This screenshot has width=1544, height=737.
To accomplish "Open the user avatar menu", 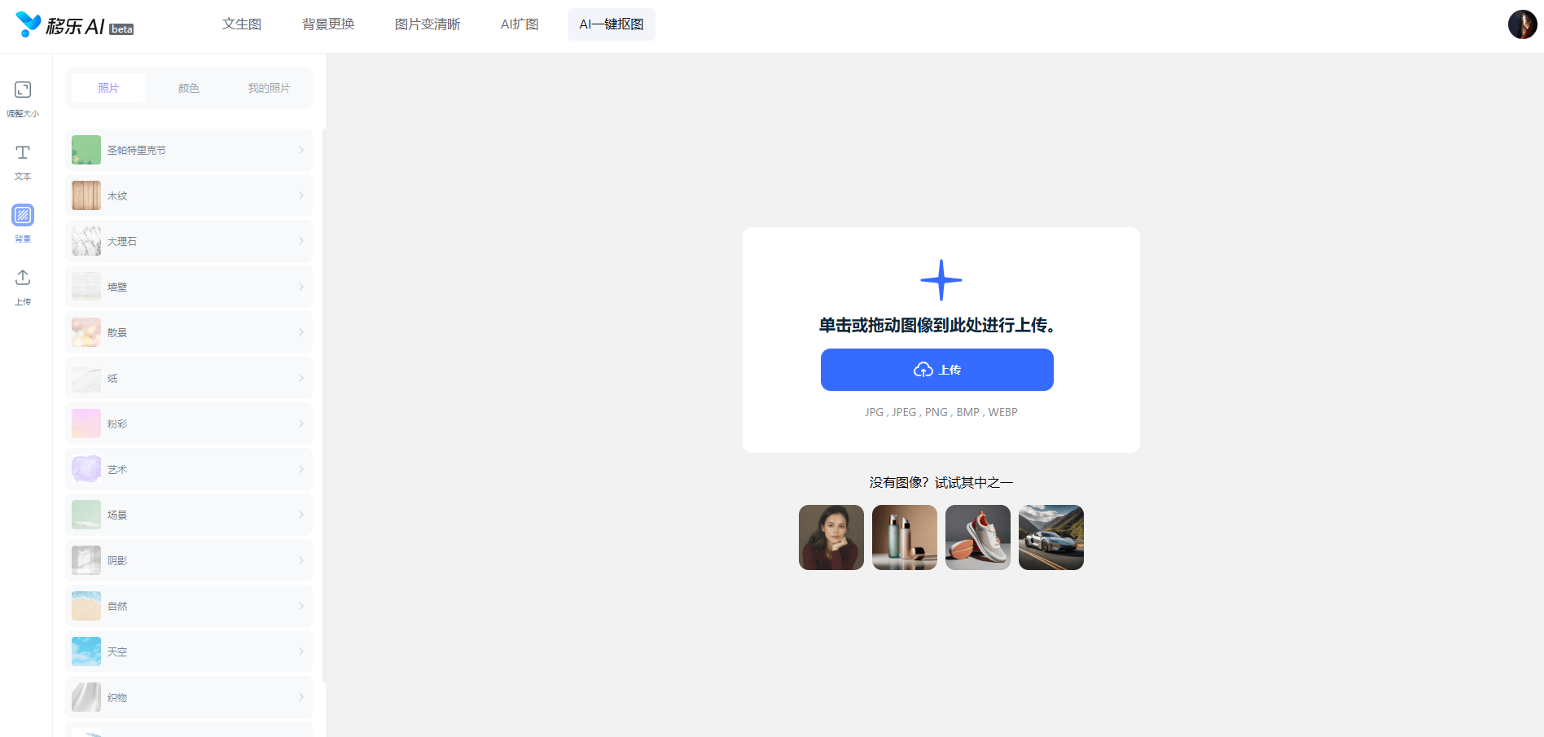I will [x=1522, y=24].
